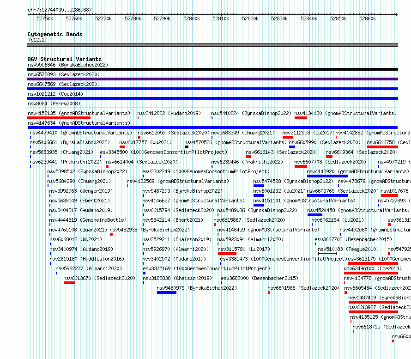Viewport: 411px width, 359px height.
Task: Click the nsv4570536 black variant marker
Action: click(x=187, y=147)
